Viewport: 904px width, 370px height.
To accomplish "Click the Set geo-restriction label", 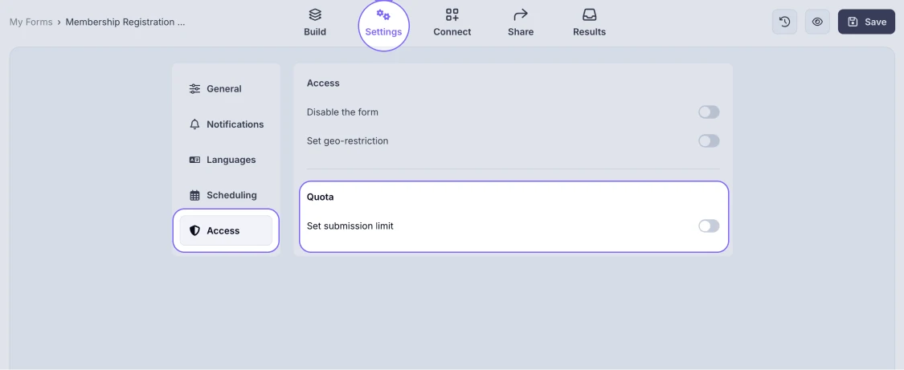I will [348, 141].
